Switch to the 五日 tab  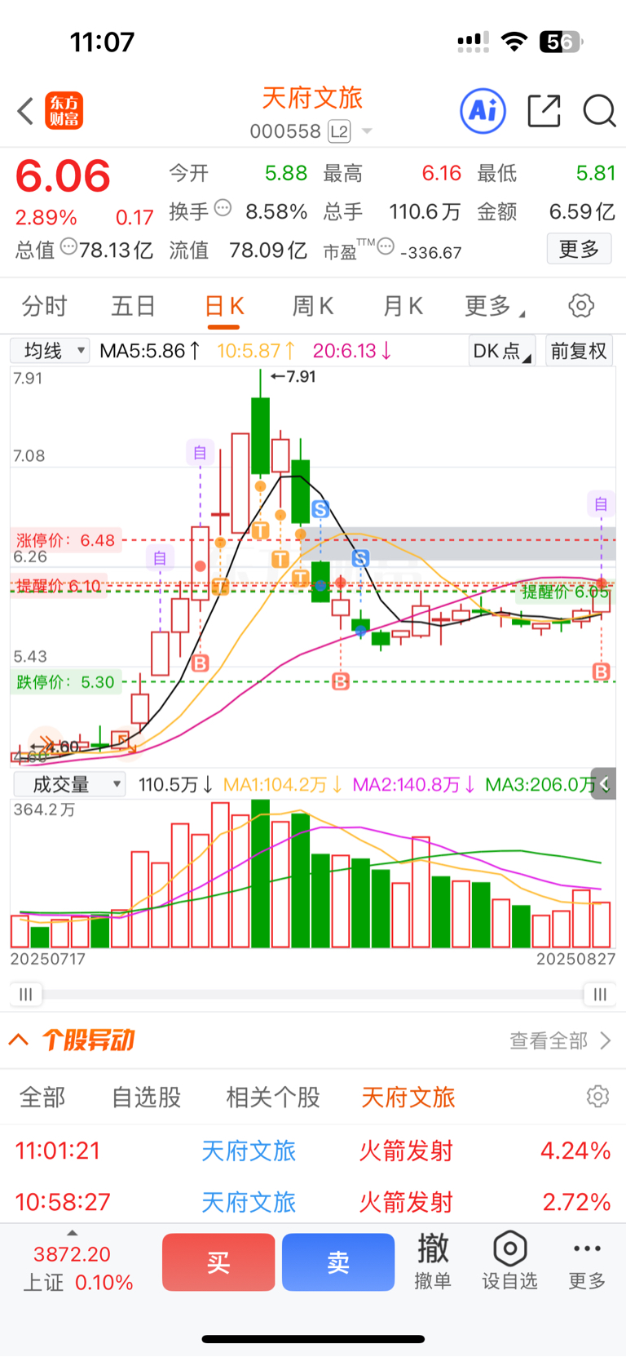pos(133,306)
